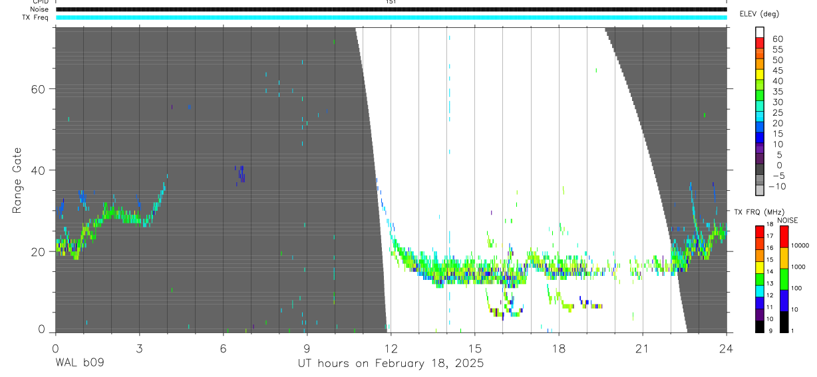Click the 'Noise' row label at top left
Image resolution: width=817 pixels, height=377 pixels.
coord(39,9)
